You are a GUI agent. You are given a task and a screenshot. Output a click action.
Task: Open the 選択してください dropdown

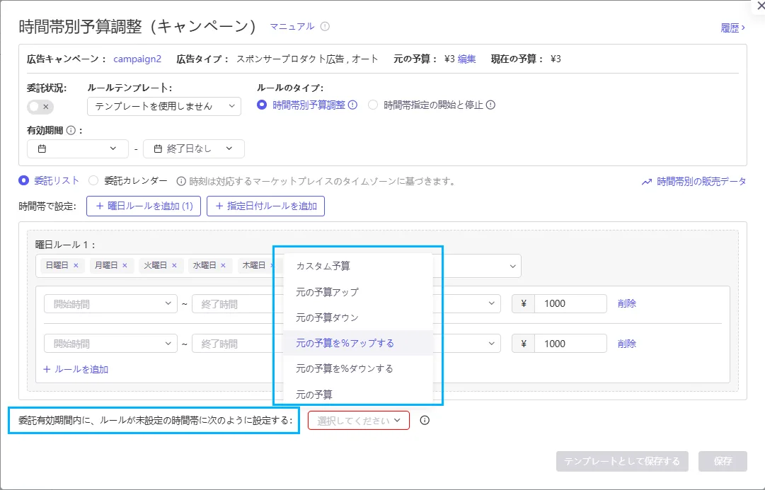[x=359, y=421]
